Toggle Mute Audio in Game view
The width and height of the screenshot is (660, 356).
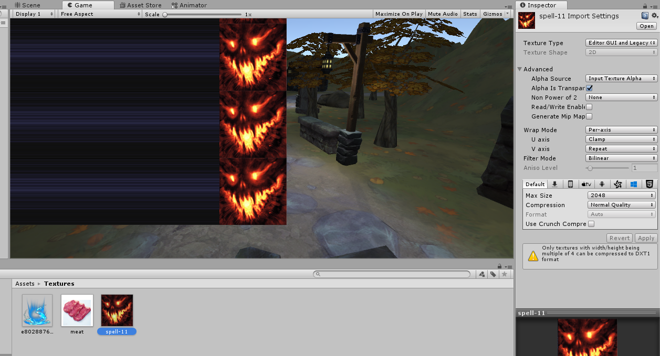443,14
